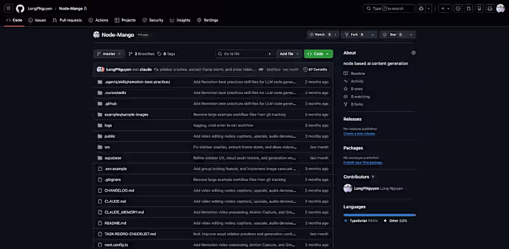
Task: Click 'Publish your first package' link
Action: (363, 163)
